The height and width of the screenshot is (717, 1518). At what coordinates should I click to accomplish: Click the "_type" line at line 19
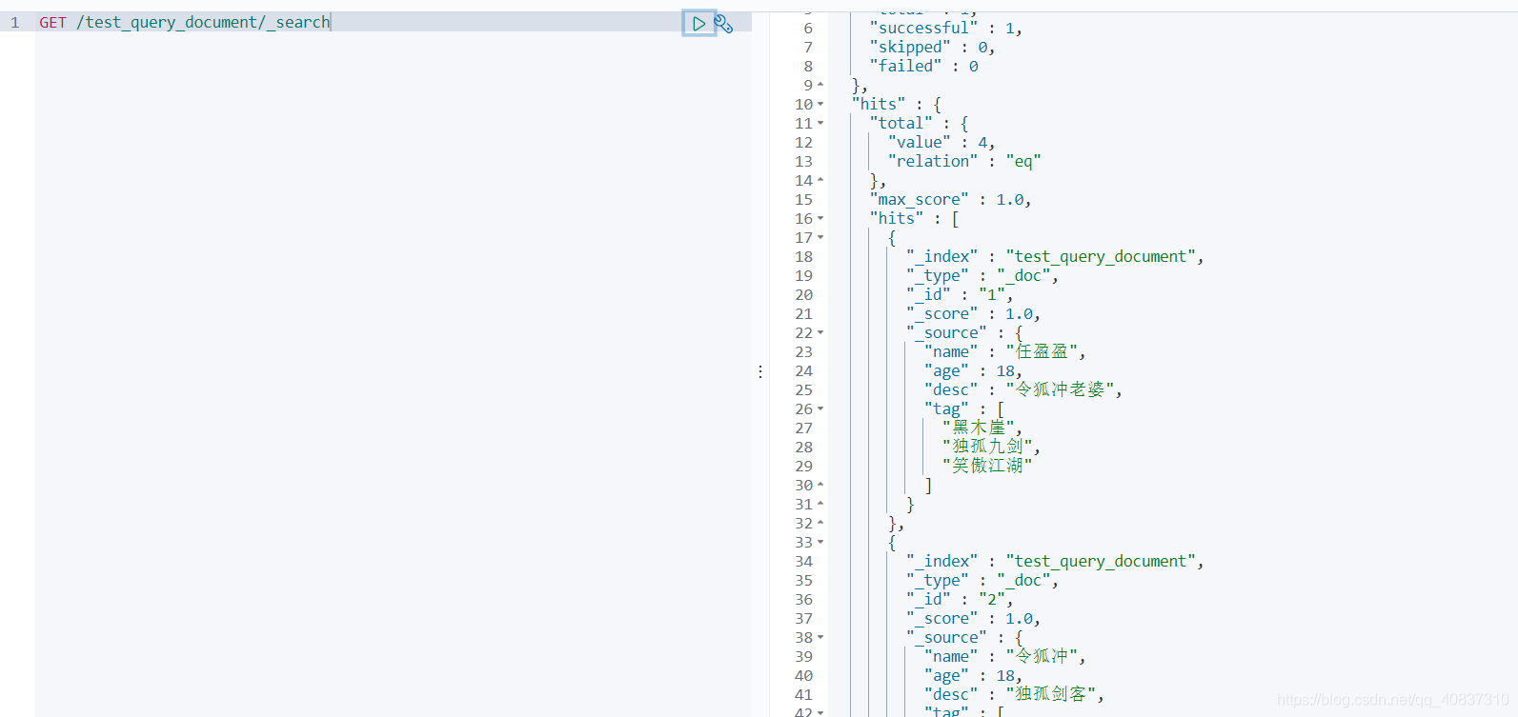[982, 276]
